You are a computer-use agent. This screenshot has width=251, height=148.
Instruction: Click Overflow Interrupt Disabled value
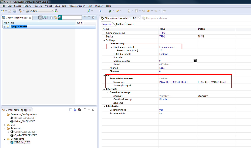pos(164,99)
